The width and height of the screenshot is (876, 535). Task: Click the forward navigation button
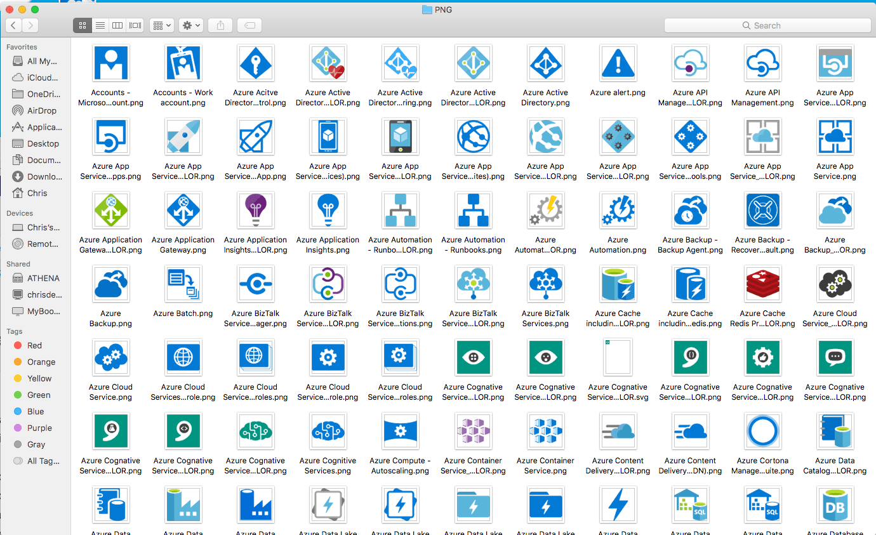(30, 25)
